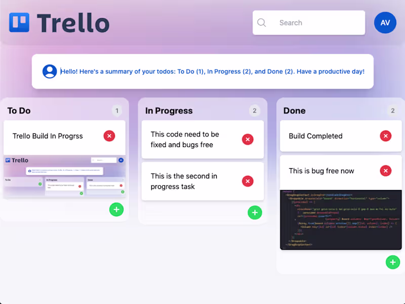Remove the This is bug free now card
This screenshot has height=304, width=405.
pos(386,171)
